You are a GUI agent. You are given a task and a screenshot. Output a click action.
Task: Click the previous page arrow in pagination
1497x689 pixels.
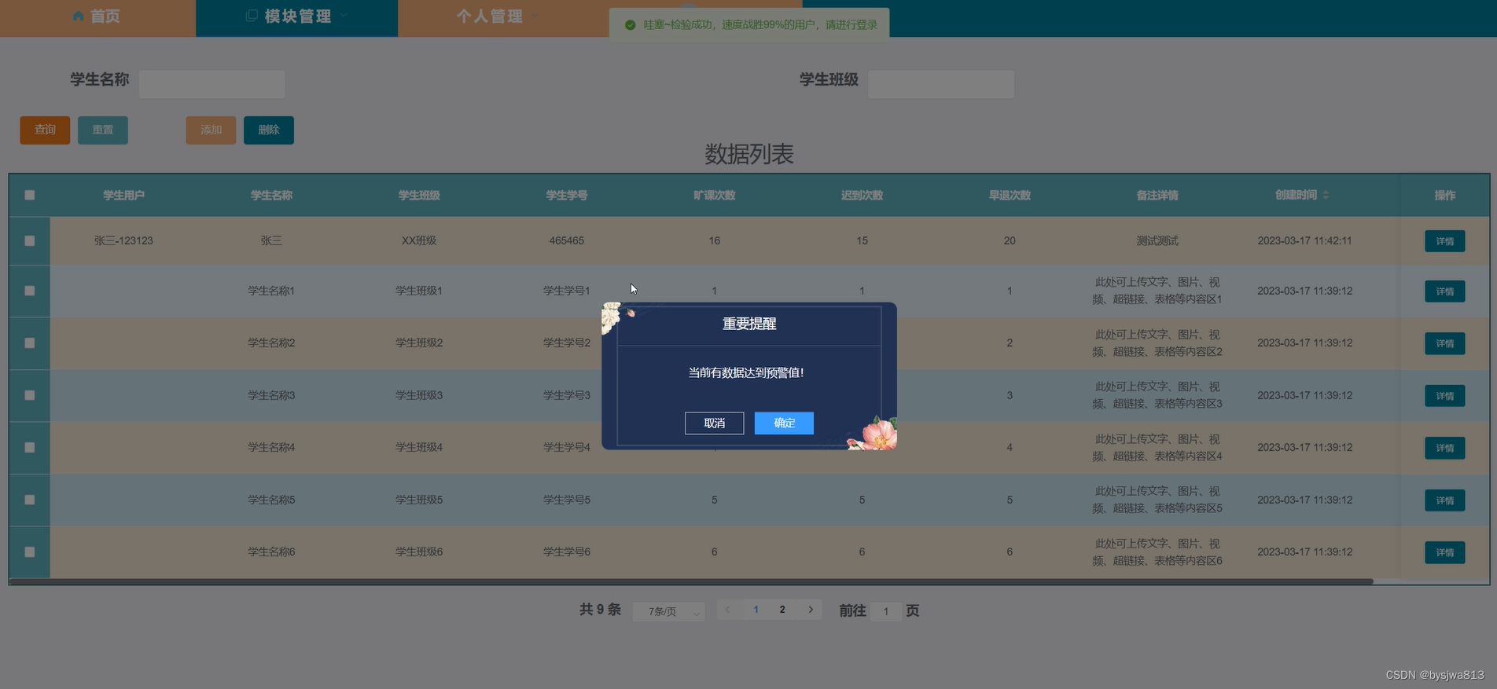(728, 610)
